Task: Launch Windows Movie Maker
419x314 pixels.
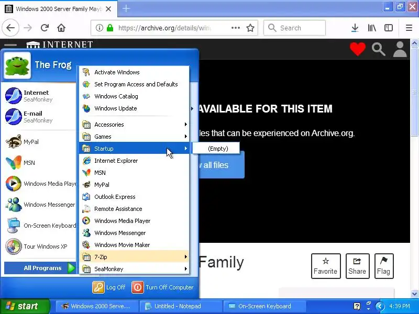Action: coord(134,244)
